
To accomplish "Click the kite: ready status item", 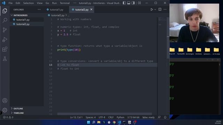I will click(148, 117).
